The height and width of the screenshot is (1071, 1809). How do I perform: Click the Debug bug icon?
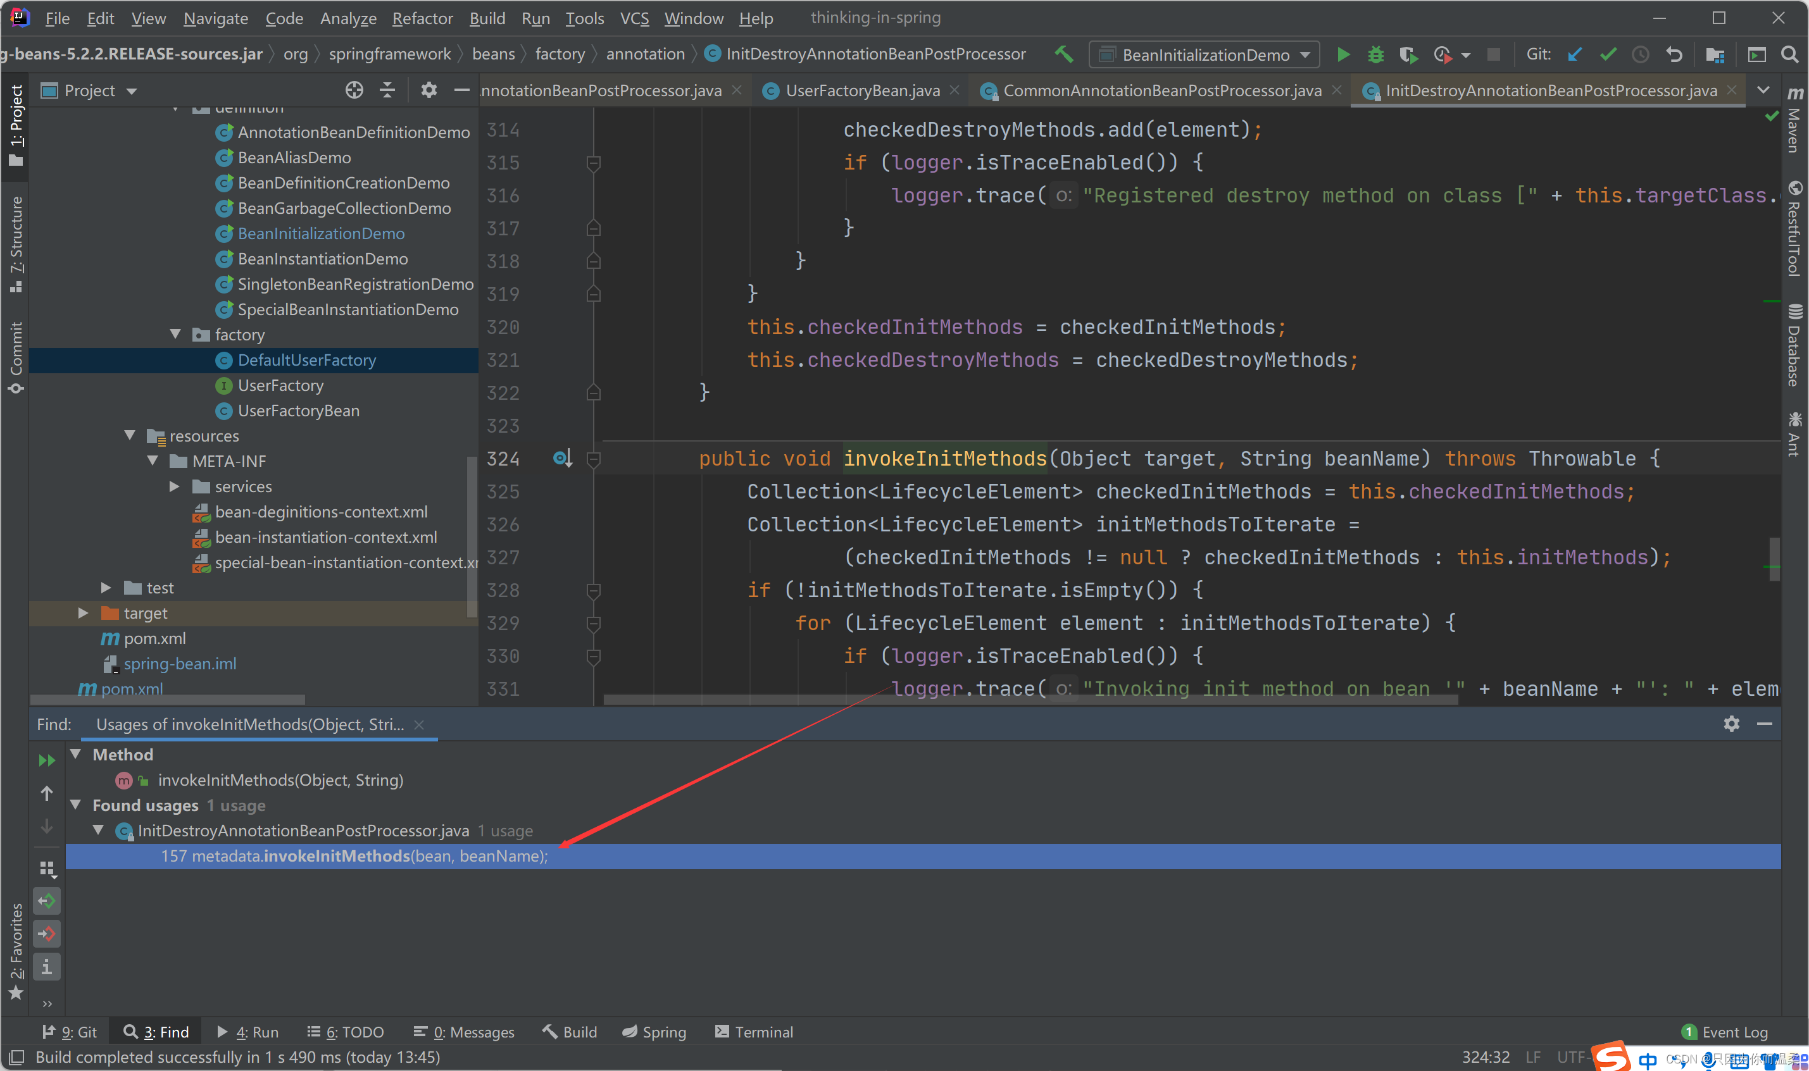[x=1376, y=55]
